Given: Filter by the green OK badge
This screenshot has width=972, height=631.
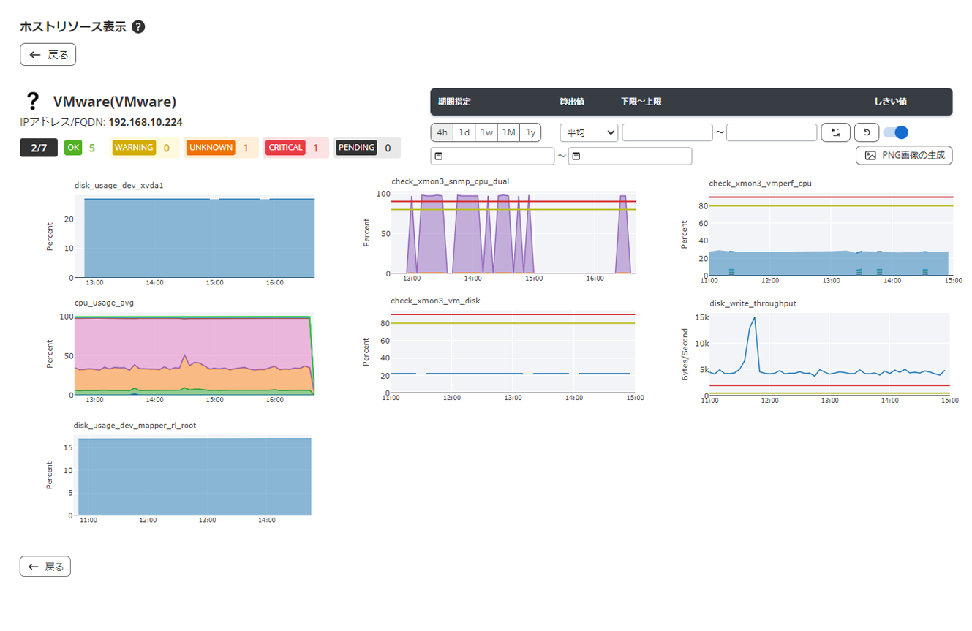Looking at the screenshot, I should (73, 148).
